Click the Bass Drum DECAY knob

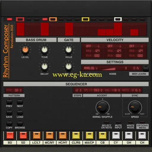45,66
